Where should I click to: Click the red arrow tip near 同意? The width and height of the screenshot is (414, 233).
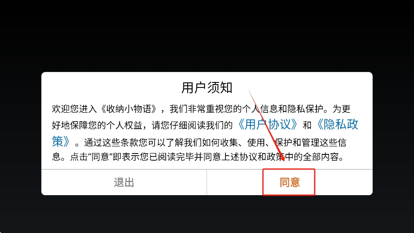point(284,160)
